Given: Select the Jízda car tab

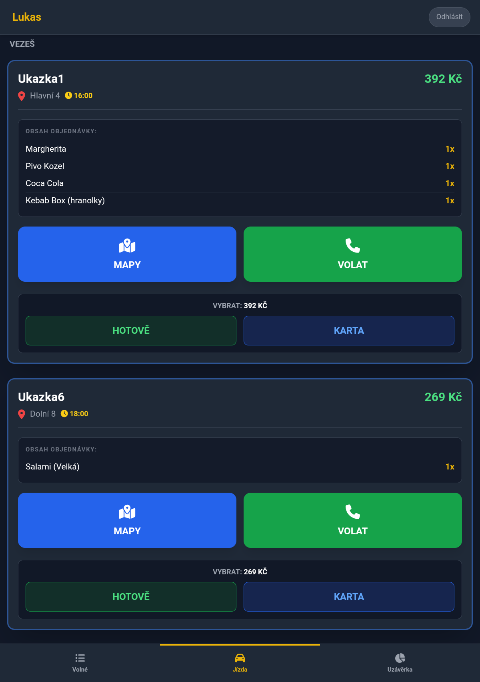Looking at the screenshot, I should coord(240,663).
